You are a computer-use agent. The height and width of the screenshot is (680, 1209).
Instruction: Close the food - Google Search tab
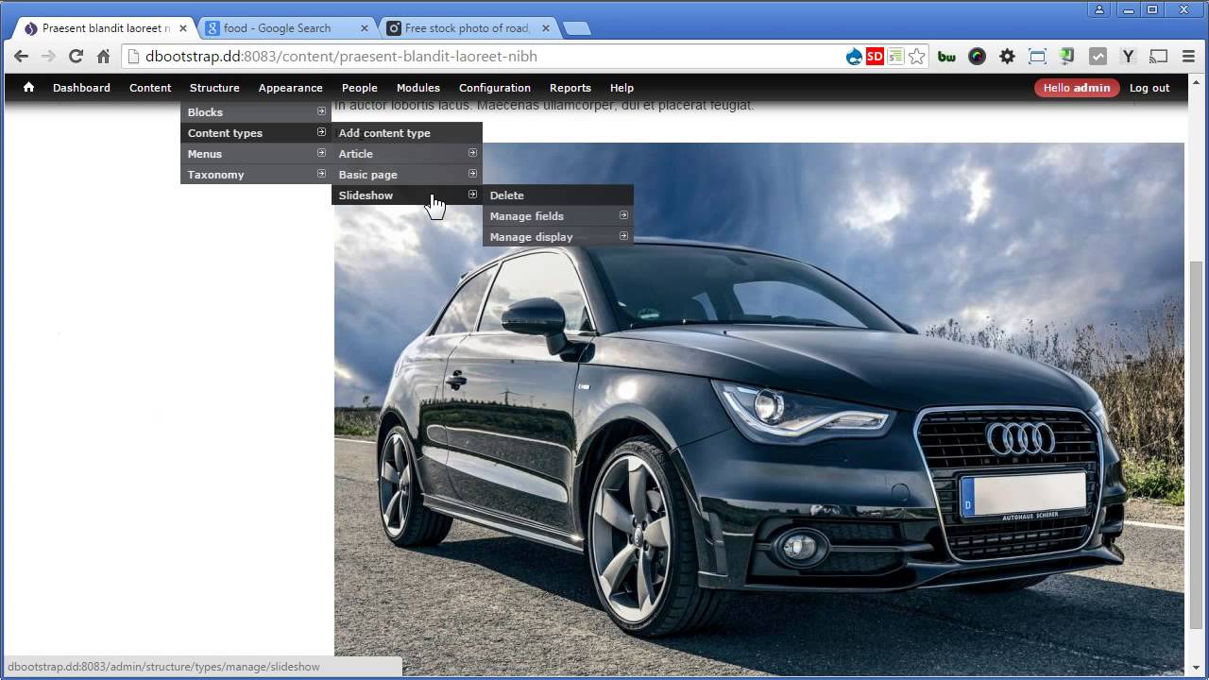[366, 28]
